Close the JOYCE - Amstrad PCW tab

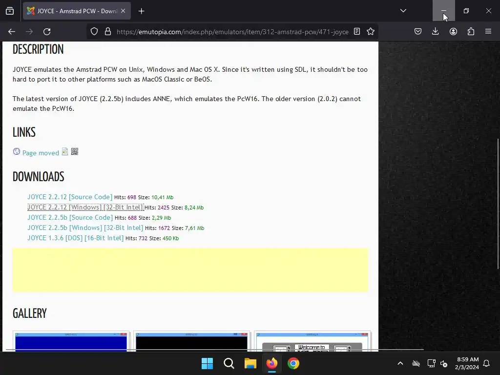pyautogui.click(x=123, y=11)
